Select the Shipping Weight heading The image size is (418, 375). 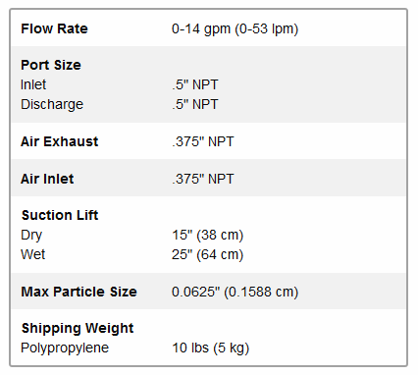coord(78,329)
